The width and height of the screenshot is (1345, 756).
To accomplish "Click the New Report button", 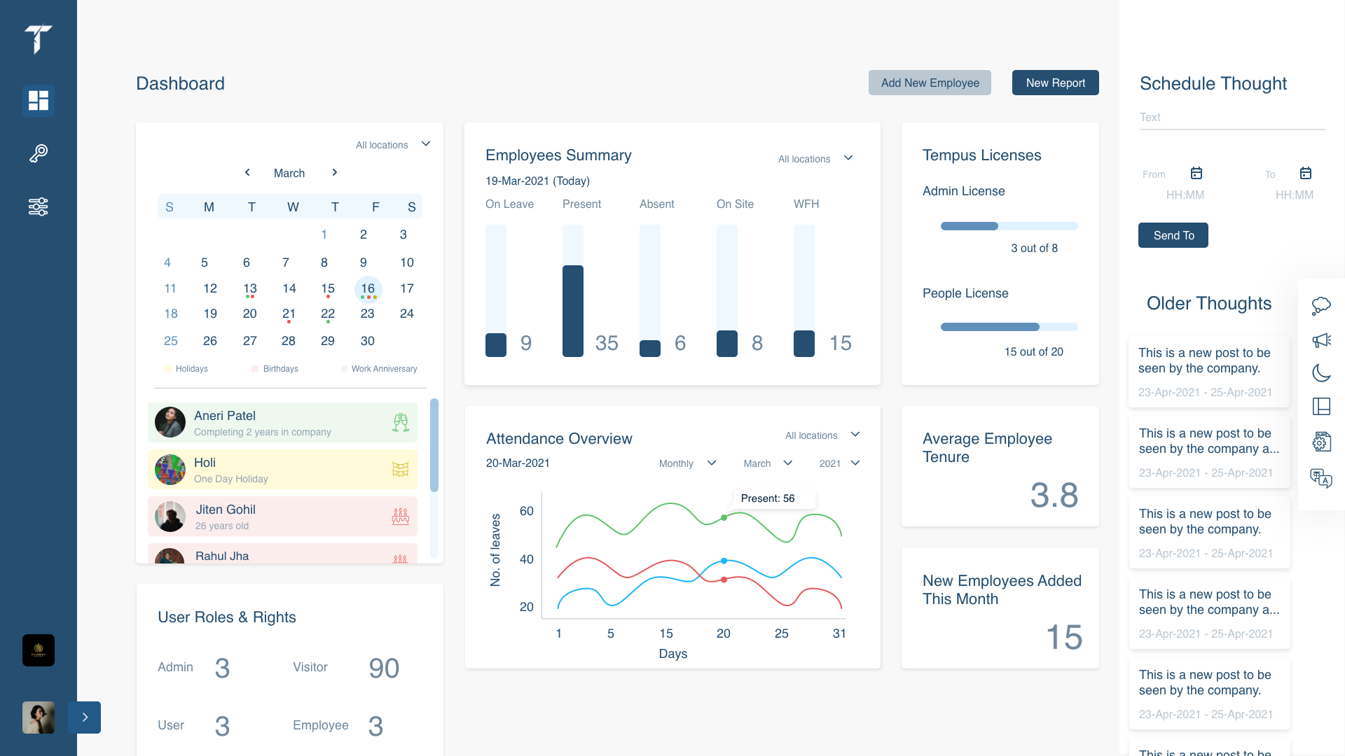I will pos(1055,83).
